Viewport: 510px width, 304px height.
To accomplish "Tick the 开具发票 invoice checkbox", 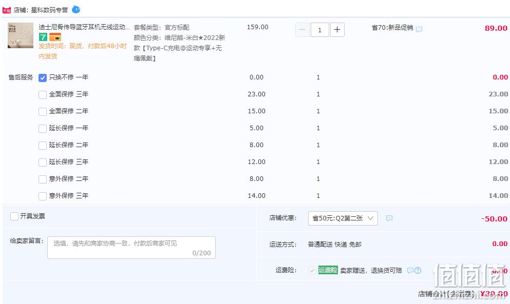I will [x=14, y=216].
